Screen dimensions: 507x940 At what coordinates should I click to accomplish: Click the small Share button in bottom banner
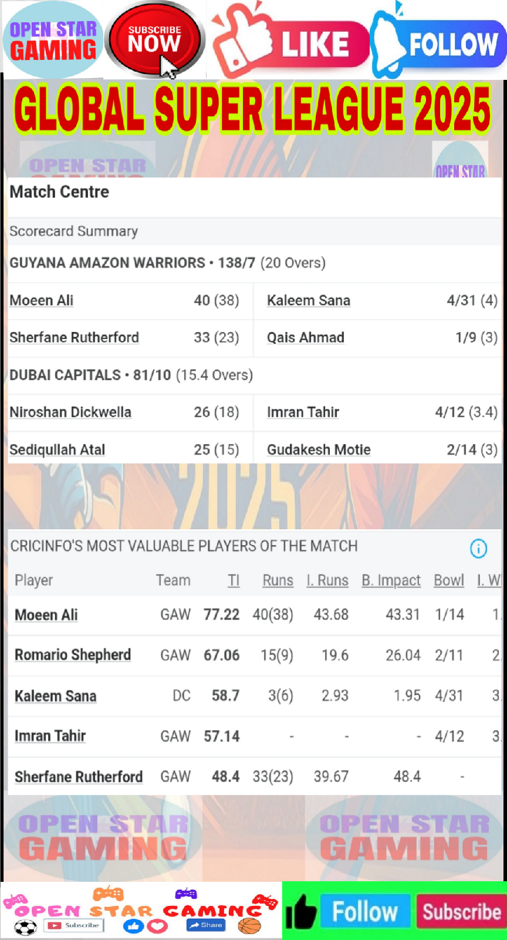coord(205,925)
